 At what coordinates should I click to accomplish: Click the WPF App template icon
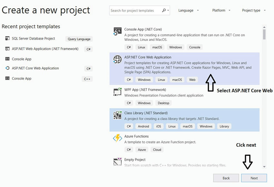(x=117, y=92)
